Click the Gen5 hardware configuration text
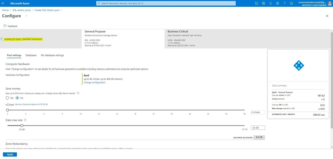 [x=87, y=75]
